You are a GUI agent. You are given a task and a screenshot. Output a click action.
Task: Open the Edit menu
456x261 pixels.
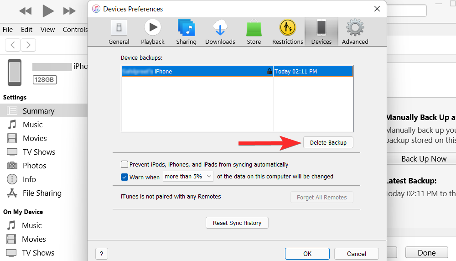pos(26,30)
